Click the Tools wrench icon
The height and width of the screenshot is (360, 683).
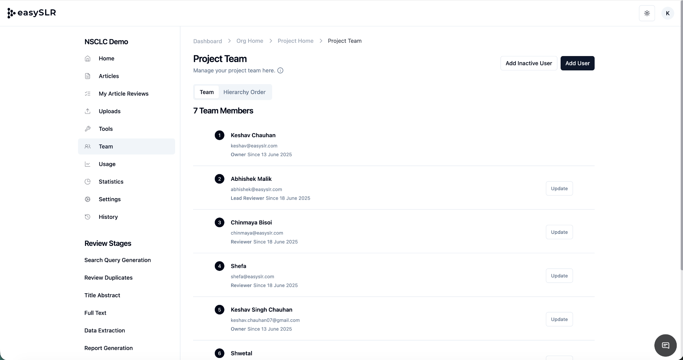point(88,129)
